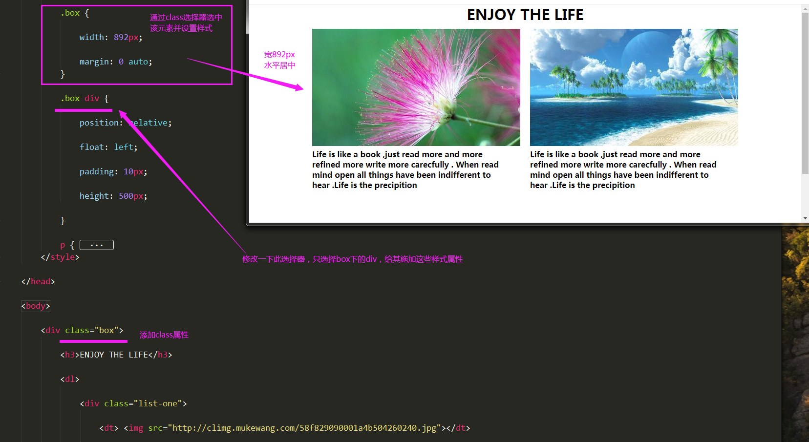Screen dimensions: 809x442
Task: Click the scroll-down arrow in the preview window
Action: point(805,218)
